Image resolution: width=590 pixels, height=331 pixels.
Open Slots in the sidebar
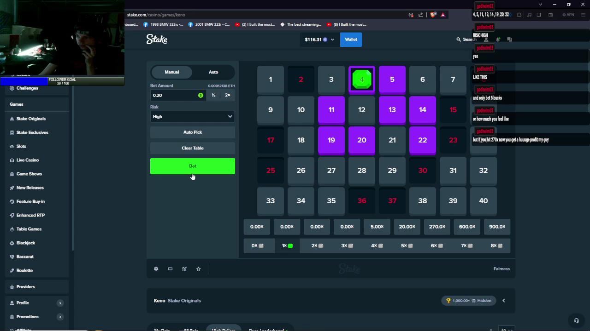click(37, 146)
